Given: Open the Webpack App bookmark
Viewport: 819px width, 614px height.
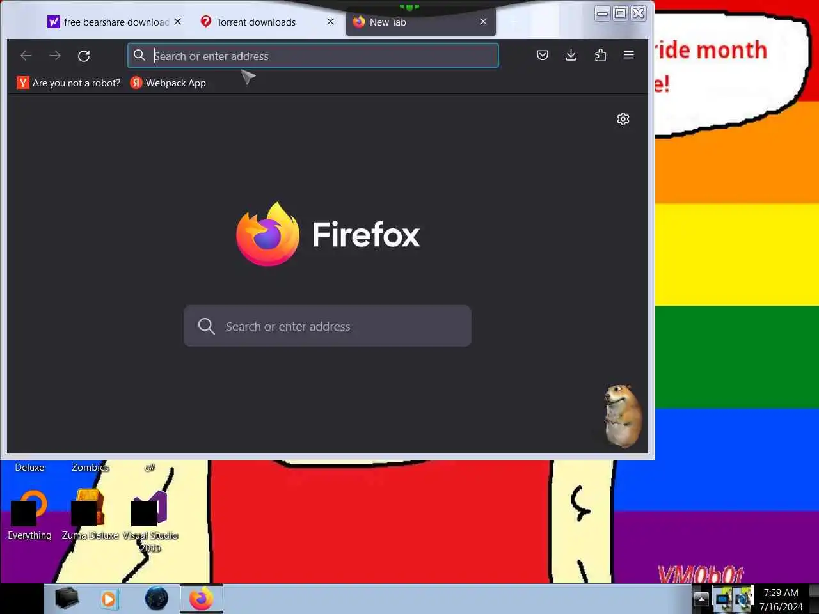Looking at the screenshot, I should coord(168,83).
